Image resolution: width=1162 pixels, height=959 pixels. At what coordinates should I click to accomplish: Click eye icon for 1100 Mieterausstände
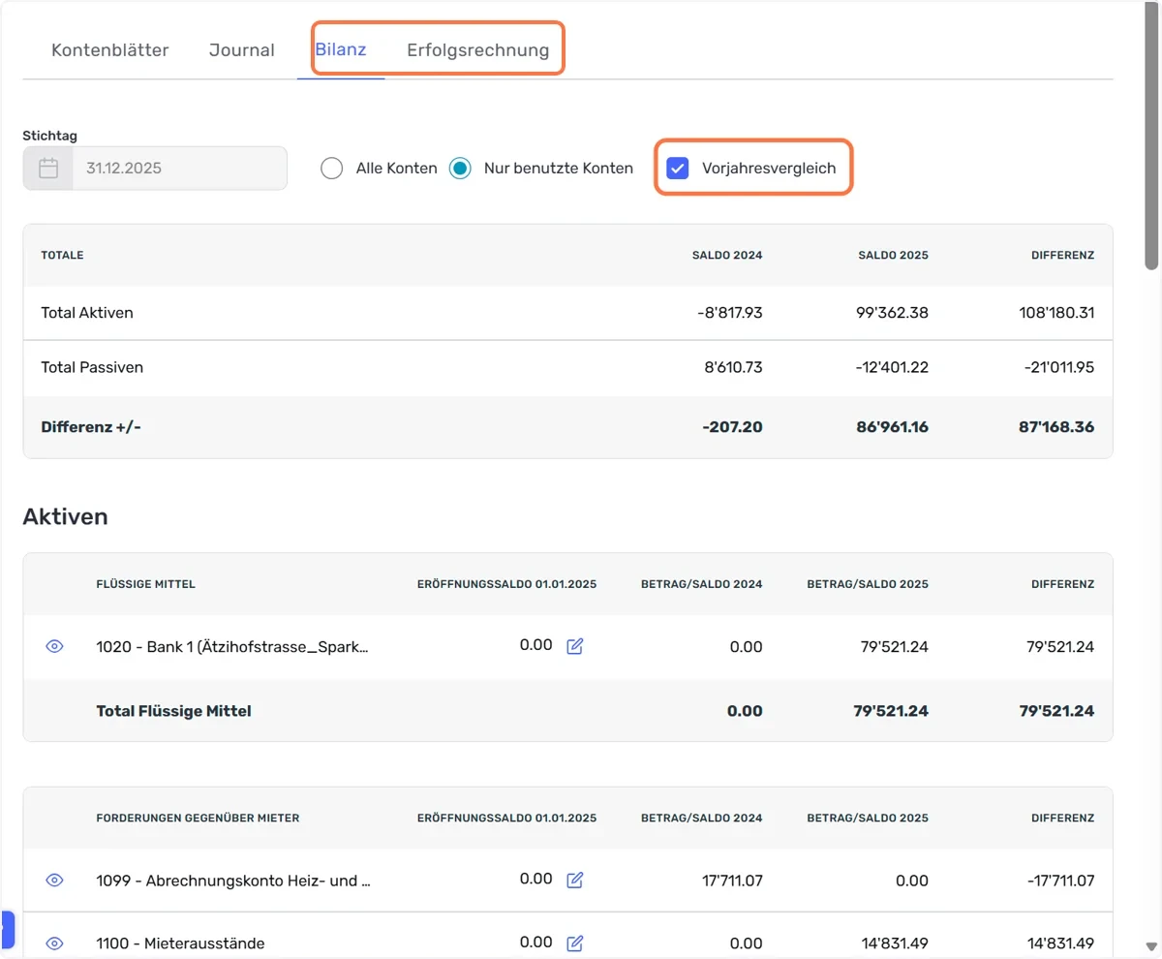coord(55,943)
